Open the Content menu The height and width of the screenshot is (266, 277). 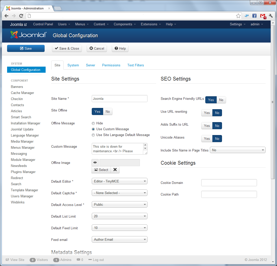101,24
